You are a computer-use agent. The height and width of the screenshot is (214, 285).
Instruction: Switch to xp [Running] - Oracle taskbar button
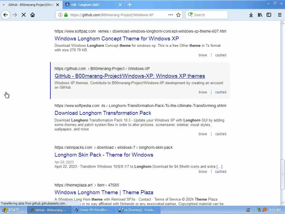138,210
